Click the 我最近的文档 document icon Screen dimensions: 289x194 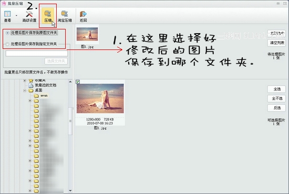coord(31,85)
